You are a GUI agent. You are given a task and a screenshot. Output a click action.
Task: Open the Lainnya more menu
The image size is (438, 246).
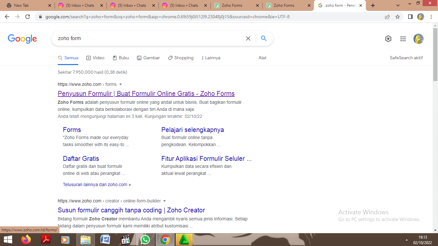(211, 58)
